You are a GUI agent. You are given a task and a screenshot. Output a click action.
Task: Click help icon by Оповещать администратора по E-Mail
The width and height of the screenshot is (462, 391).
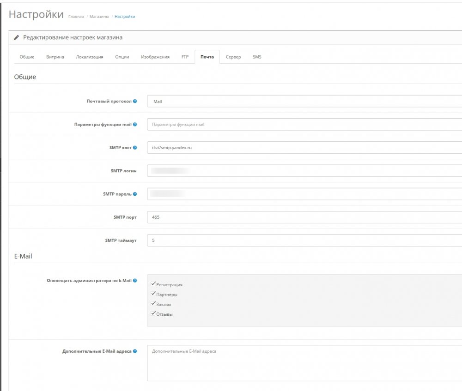click(134, 280)
